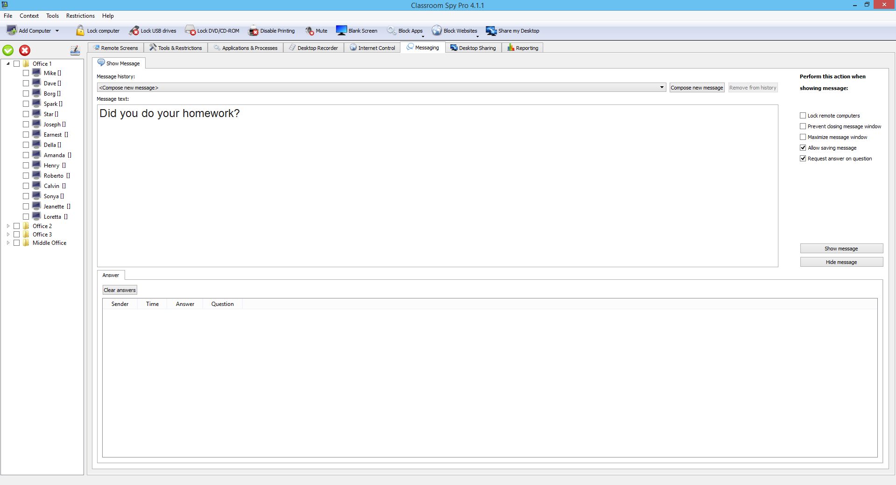
Task: Click the Lock DVD/CD-ROM icon
Action: coord(190,31)
